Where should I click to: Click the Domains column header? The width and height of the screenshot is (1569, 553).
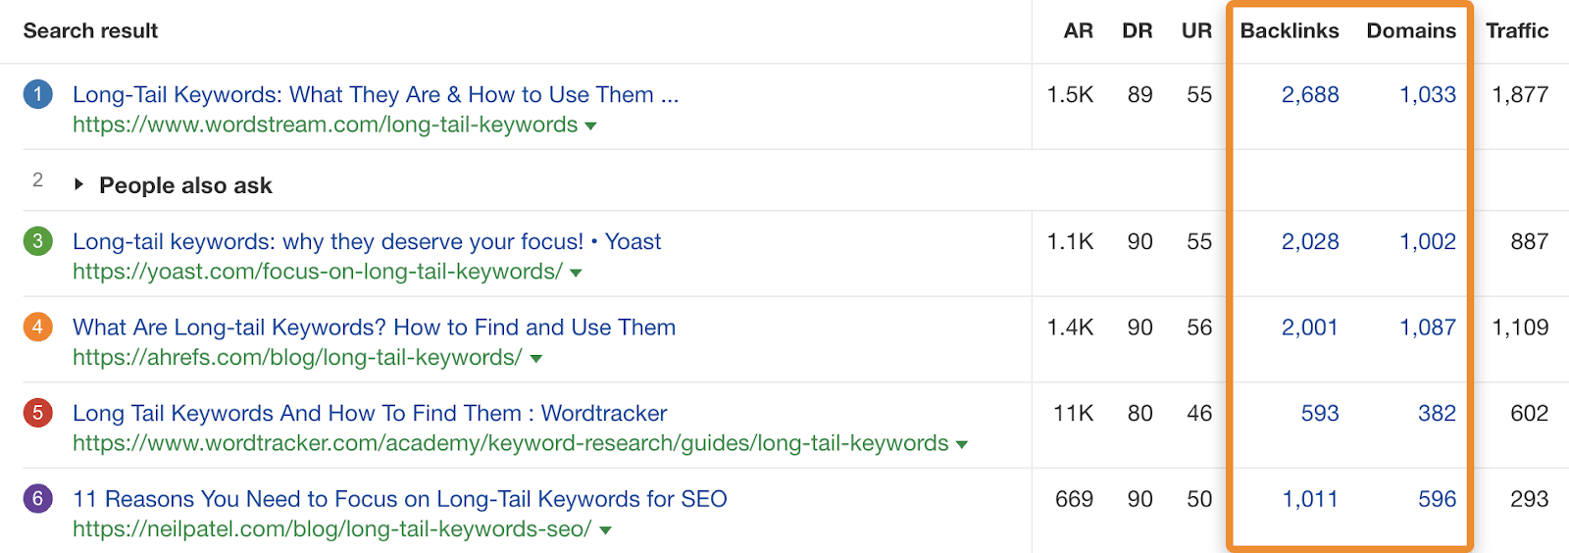[x=1411, y=30]
